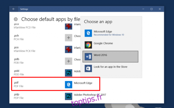Click the Choose a default label for .pdb
174x108 pixels.
pos(77,60)
